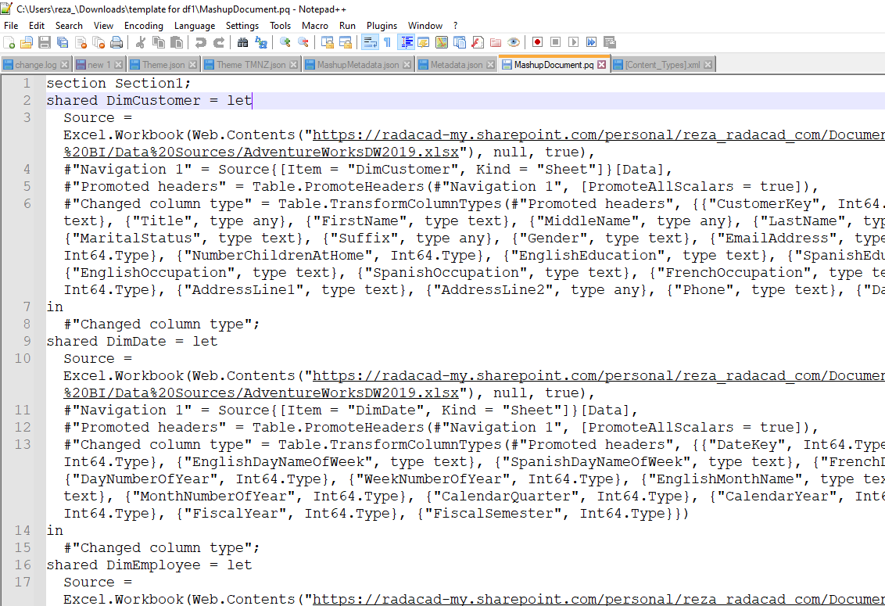Screen dimensions: 885x606
Task: Switch to the Theme TMNZ.json tab
Action: tap(250, 65)
